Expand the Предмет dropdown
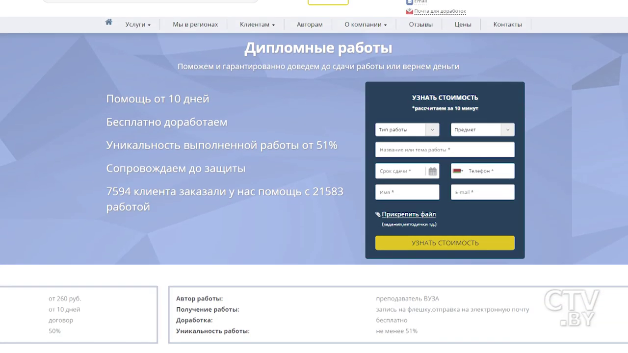The image size is (628, 353). pyautogui.click(x=483, y=129)
